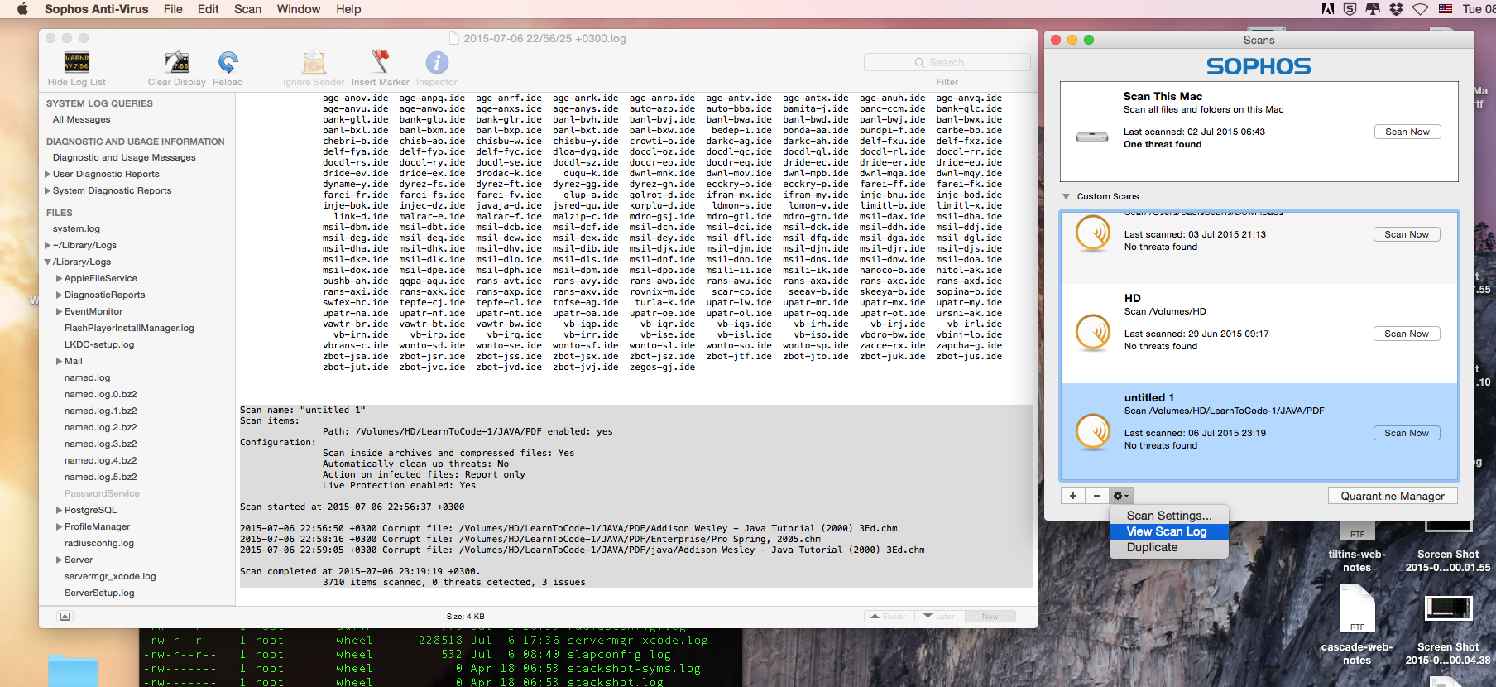Choose Duplicate from popup menu
1496x687 pixels.
[1168, 547]
